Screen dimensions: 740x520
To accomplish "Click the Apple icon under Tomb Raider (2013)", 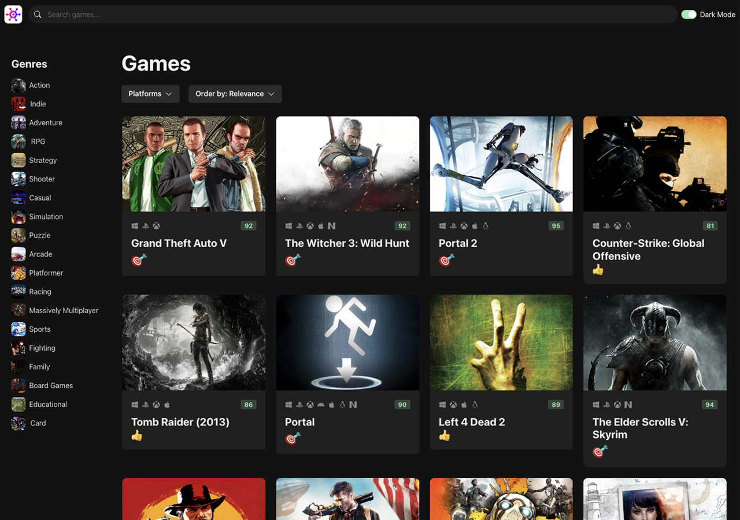I will tap(166, 405).
